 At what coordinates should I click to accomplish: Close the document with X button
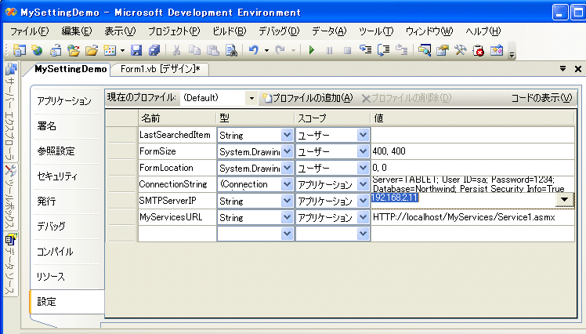pos(578,69)
